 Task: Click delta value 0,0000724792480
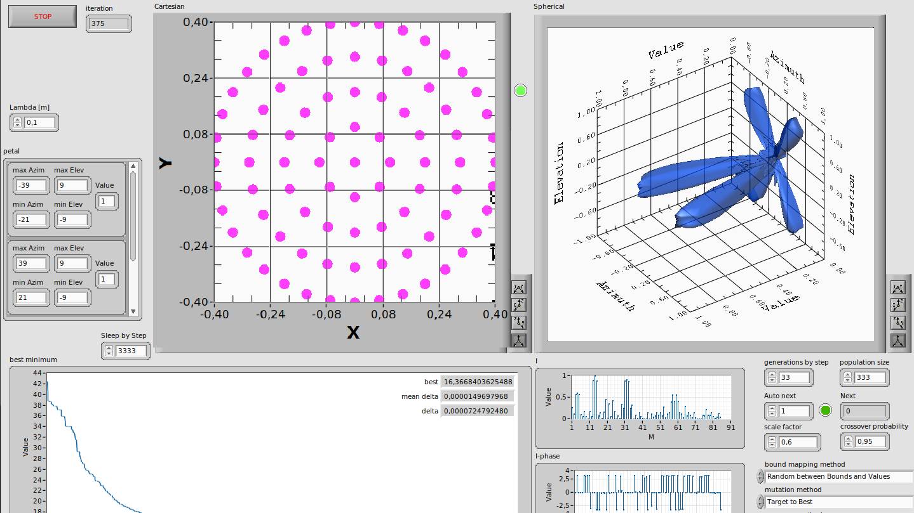(x=478, y=411)
